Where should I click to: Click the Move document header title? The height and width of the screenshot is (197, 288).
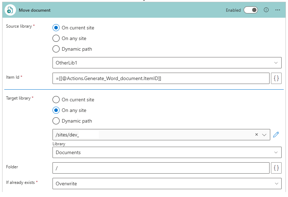point(35,10)
